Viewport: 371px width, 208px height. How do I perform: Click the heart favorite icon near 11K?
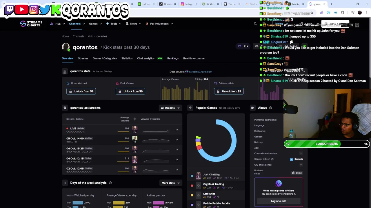tap(239, 46)
